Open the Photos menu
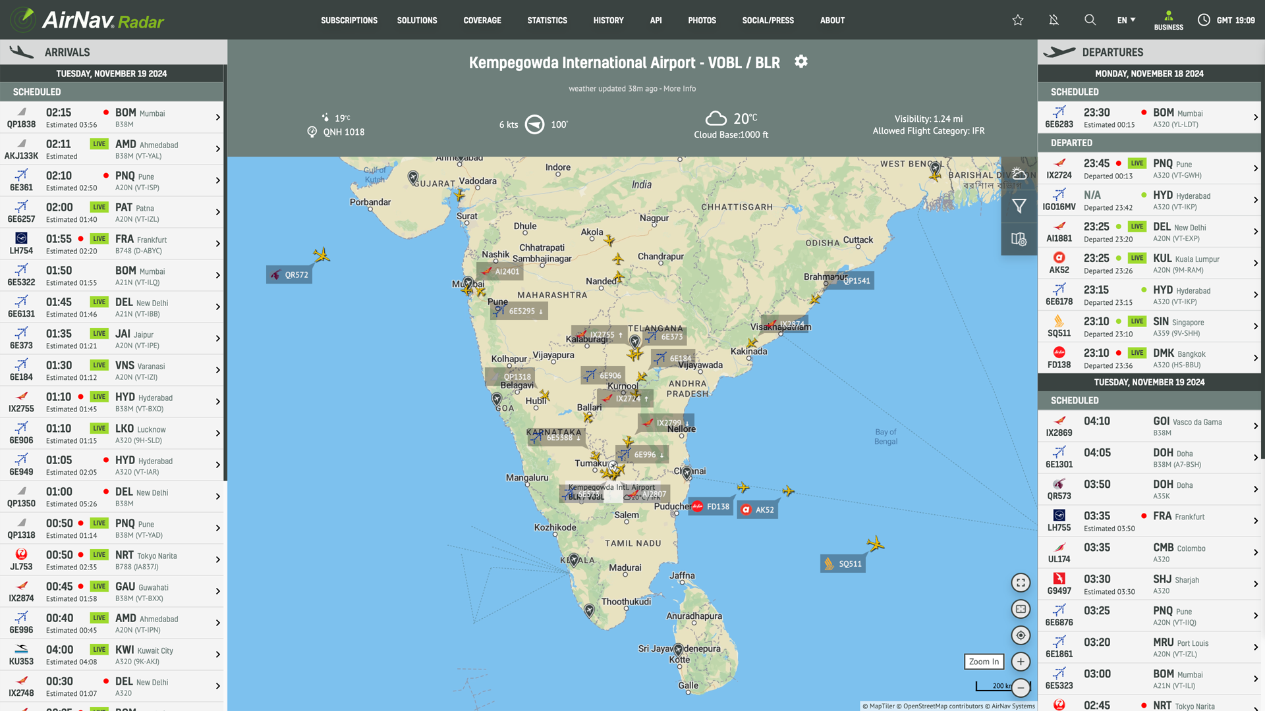Screen dimensions: 1265x711 coord(702,20)
